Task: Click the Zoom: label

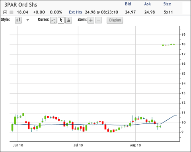Action: [82, 19]
